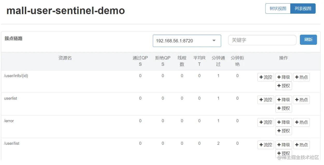This screenshot has width=324, height=165.
Task: Select the 列表视图 list view
Action: pos(303,9)
